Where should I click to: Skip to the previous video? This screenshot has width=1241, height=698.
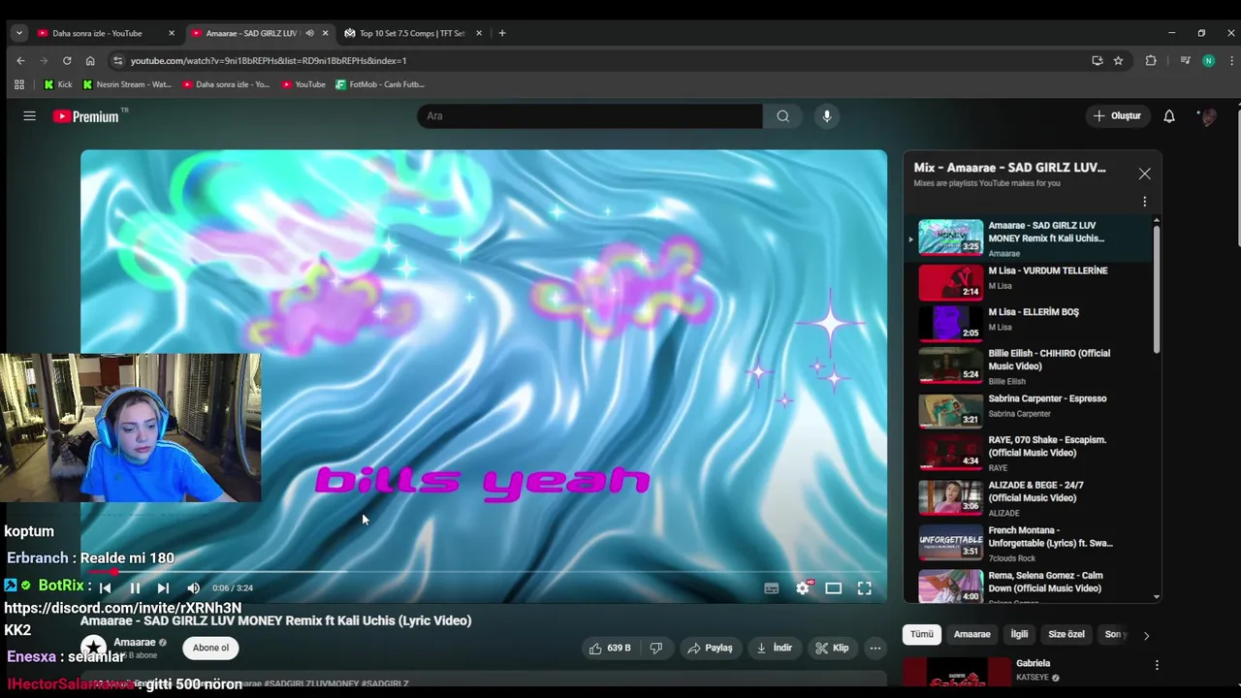(105, 587)
